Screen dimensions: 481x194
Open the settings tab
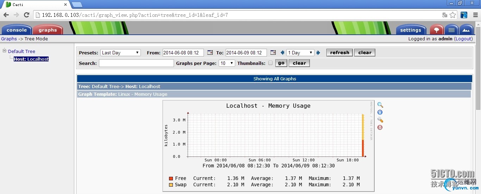click(411, 30)
